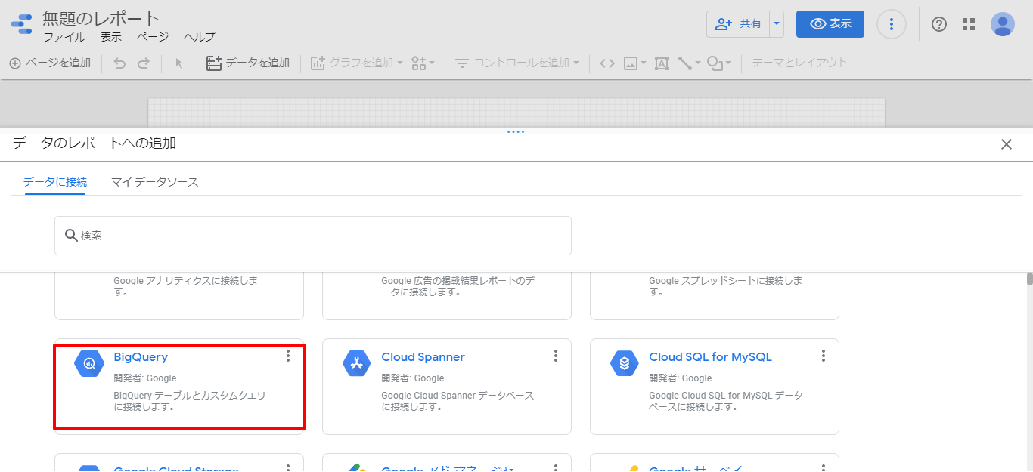Select the BigQuery connector title
The image size is (1033, 472).
coord(141,357)
